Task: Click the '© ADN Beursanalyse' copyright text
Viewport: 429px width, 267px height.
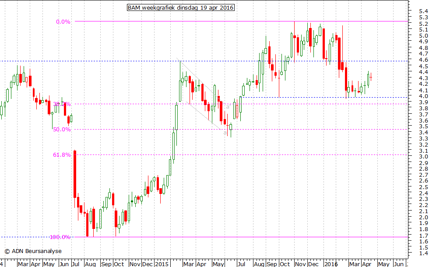Action: click(33, 251)
